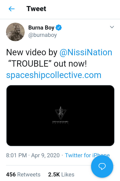This screenshot has height=181, width=120.
Task: Open the Burna Boy display name
Action: (41, 28)
